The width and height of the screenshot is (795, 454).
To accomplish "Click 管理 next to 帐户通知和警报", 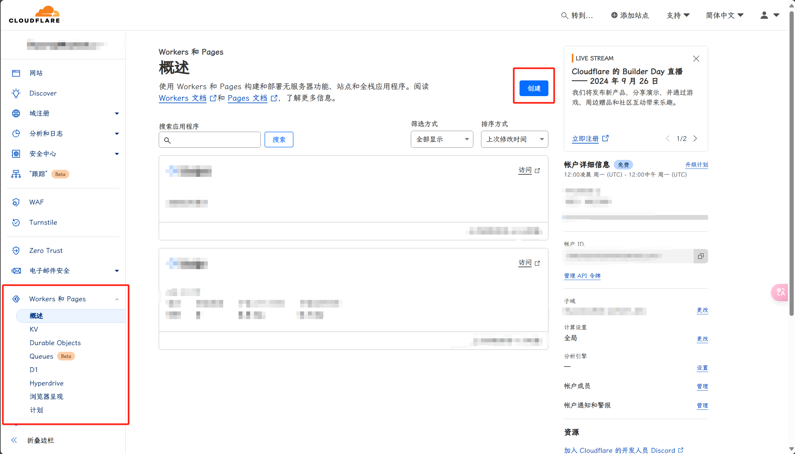I will tap(702, 405).
